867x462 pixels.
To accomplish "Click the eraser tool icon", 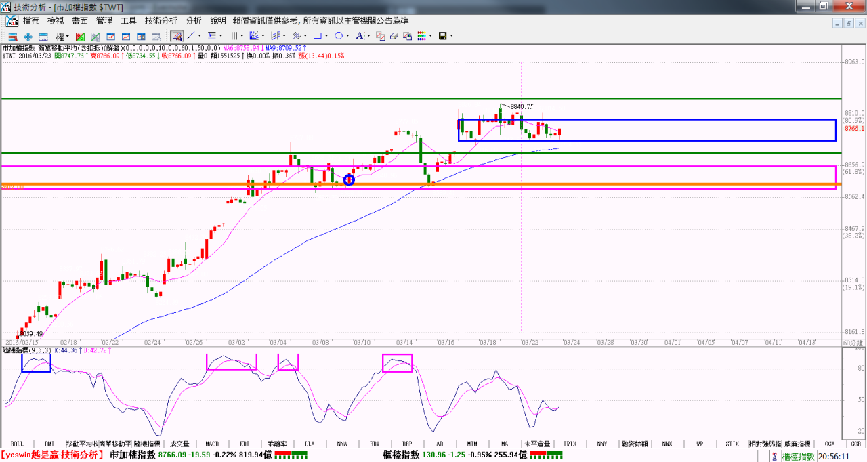I will tap(394, 36).
